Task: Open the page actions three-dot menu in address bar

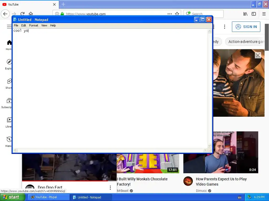Action: (169, 14)
